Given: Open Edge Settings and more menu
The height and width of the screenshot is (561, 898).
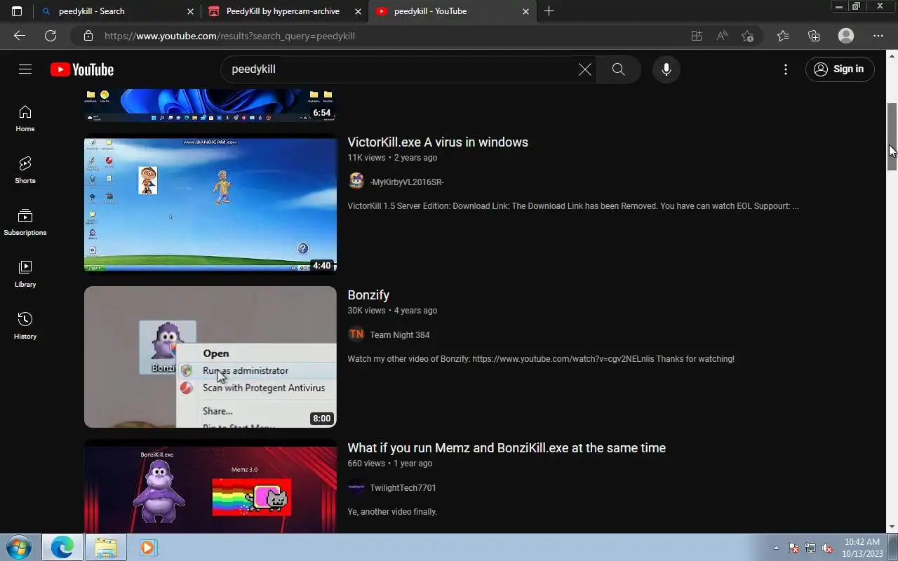Looking at the screenshot, I should pyautogui.click(x=878, y=36).
